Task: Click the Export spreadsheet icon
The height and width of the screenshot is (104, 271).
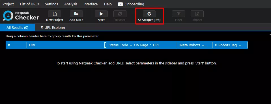Action: point(197,14)
